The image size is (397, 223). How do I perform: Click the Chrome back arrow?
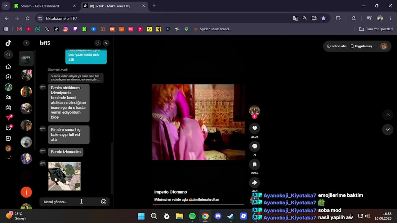7,18
